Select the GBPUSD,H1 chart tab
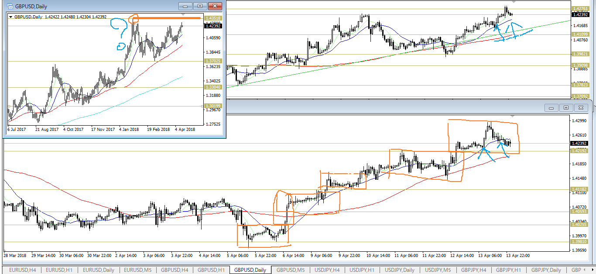This screenshot has height=274, width=596. [211, 270]
